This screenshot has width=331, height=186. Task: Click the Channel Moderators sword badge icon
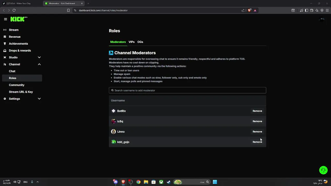pos(111,53)
